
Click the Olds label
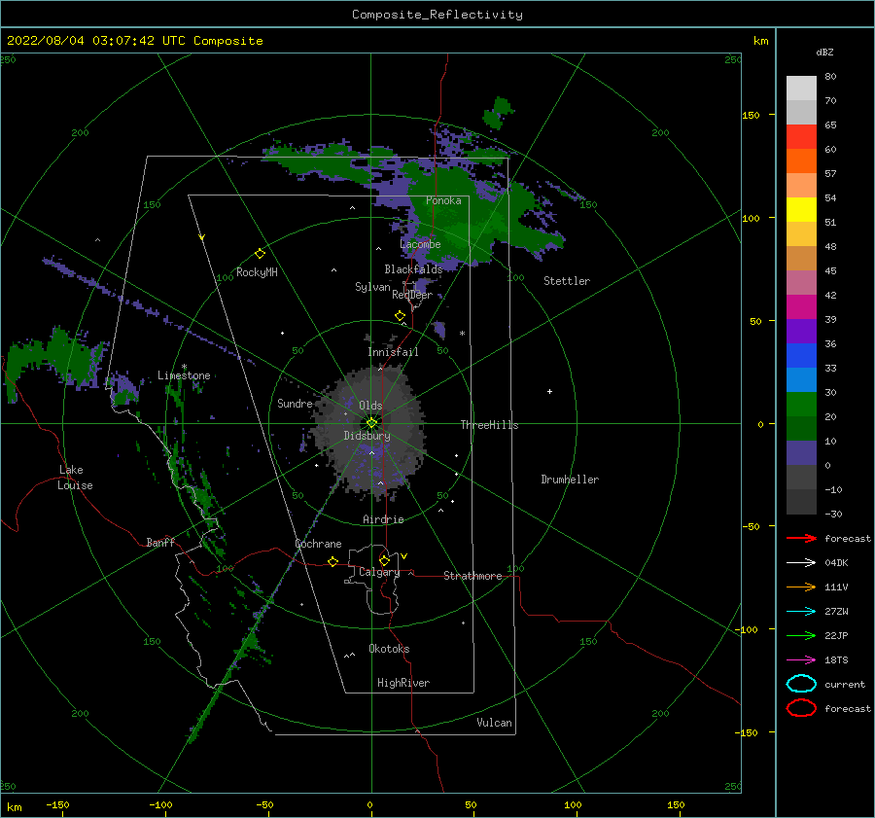[370, 406]
